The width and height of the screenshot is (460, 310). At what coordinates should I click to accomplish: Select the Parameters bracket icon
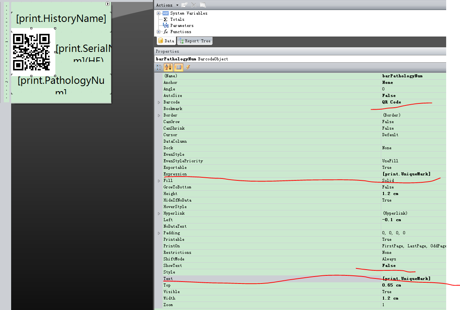[x=166, y=25]
